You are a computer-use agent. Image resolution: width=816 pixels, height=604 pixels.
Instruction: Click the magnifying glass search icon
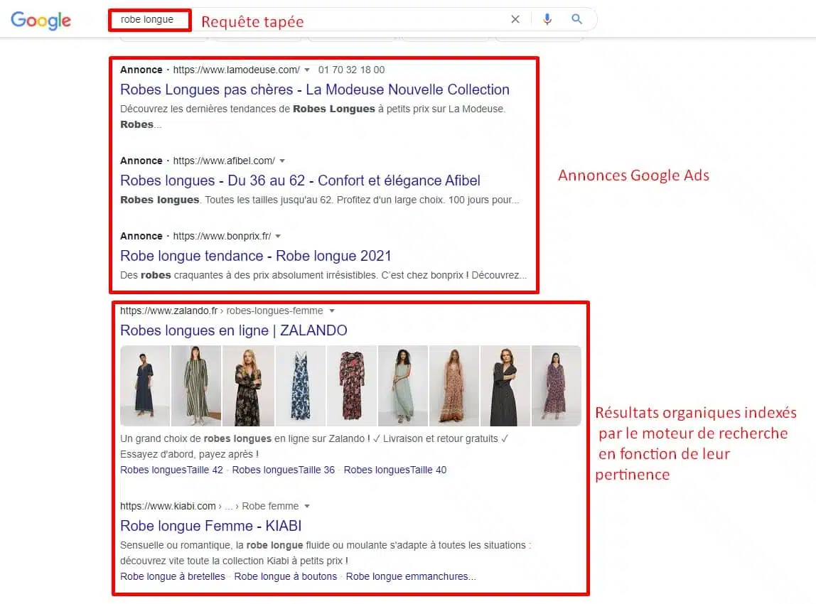click(x=576, y=19)
